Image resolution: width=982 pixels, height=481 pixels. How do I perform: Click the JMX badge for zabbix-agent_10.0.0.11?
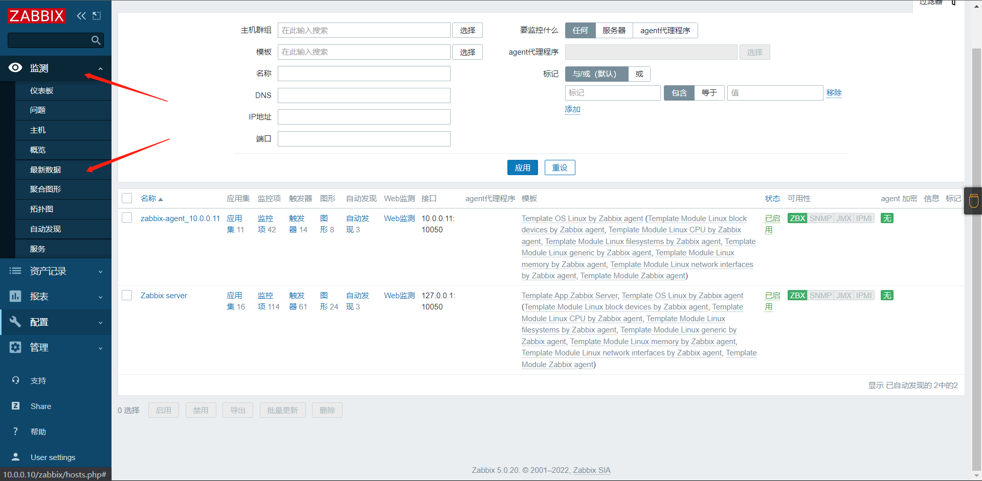[844, 218]
